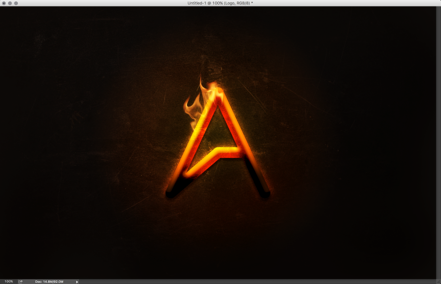Click the 100% zoom level field

[x=8, y=282]
